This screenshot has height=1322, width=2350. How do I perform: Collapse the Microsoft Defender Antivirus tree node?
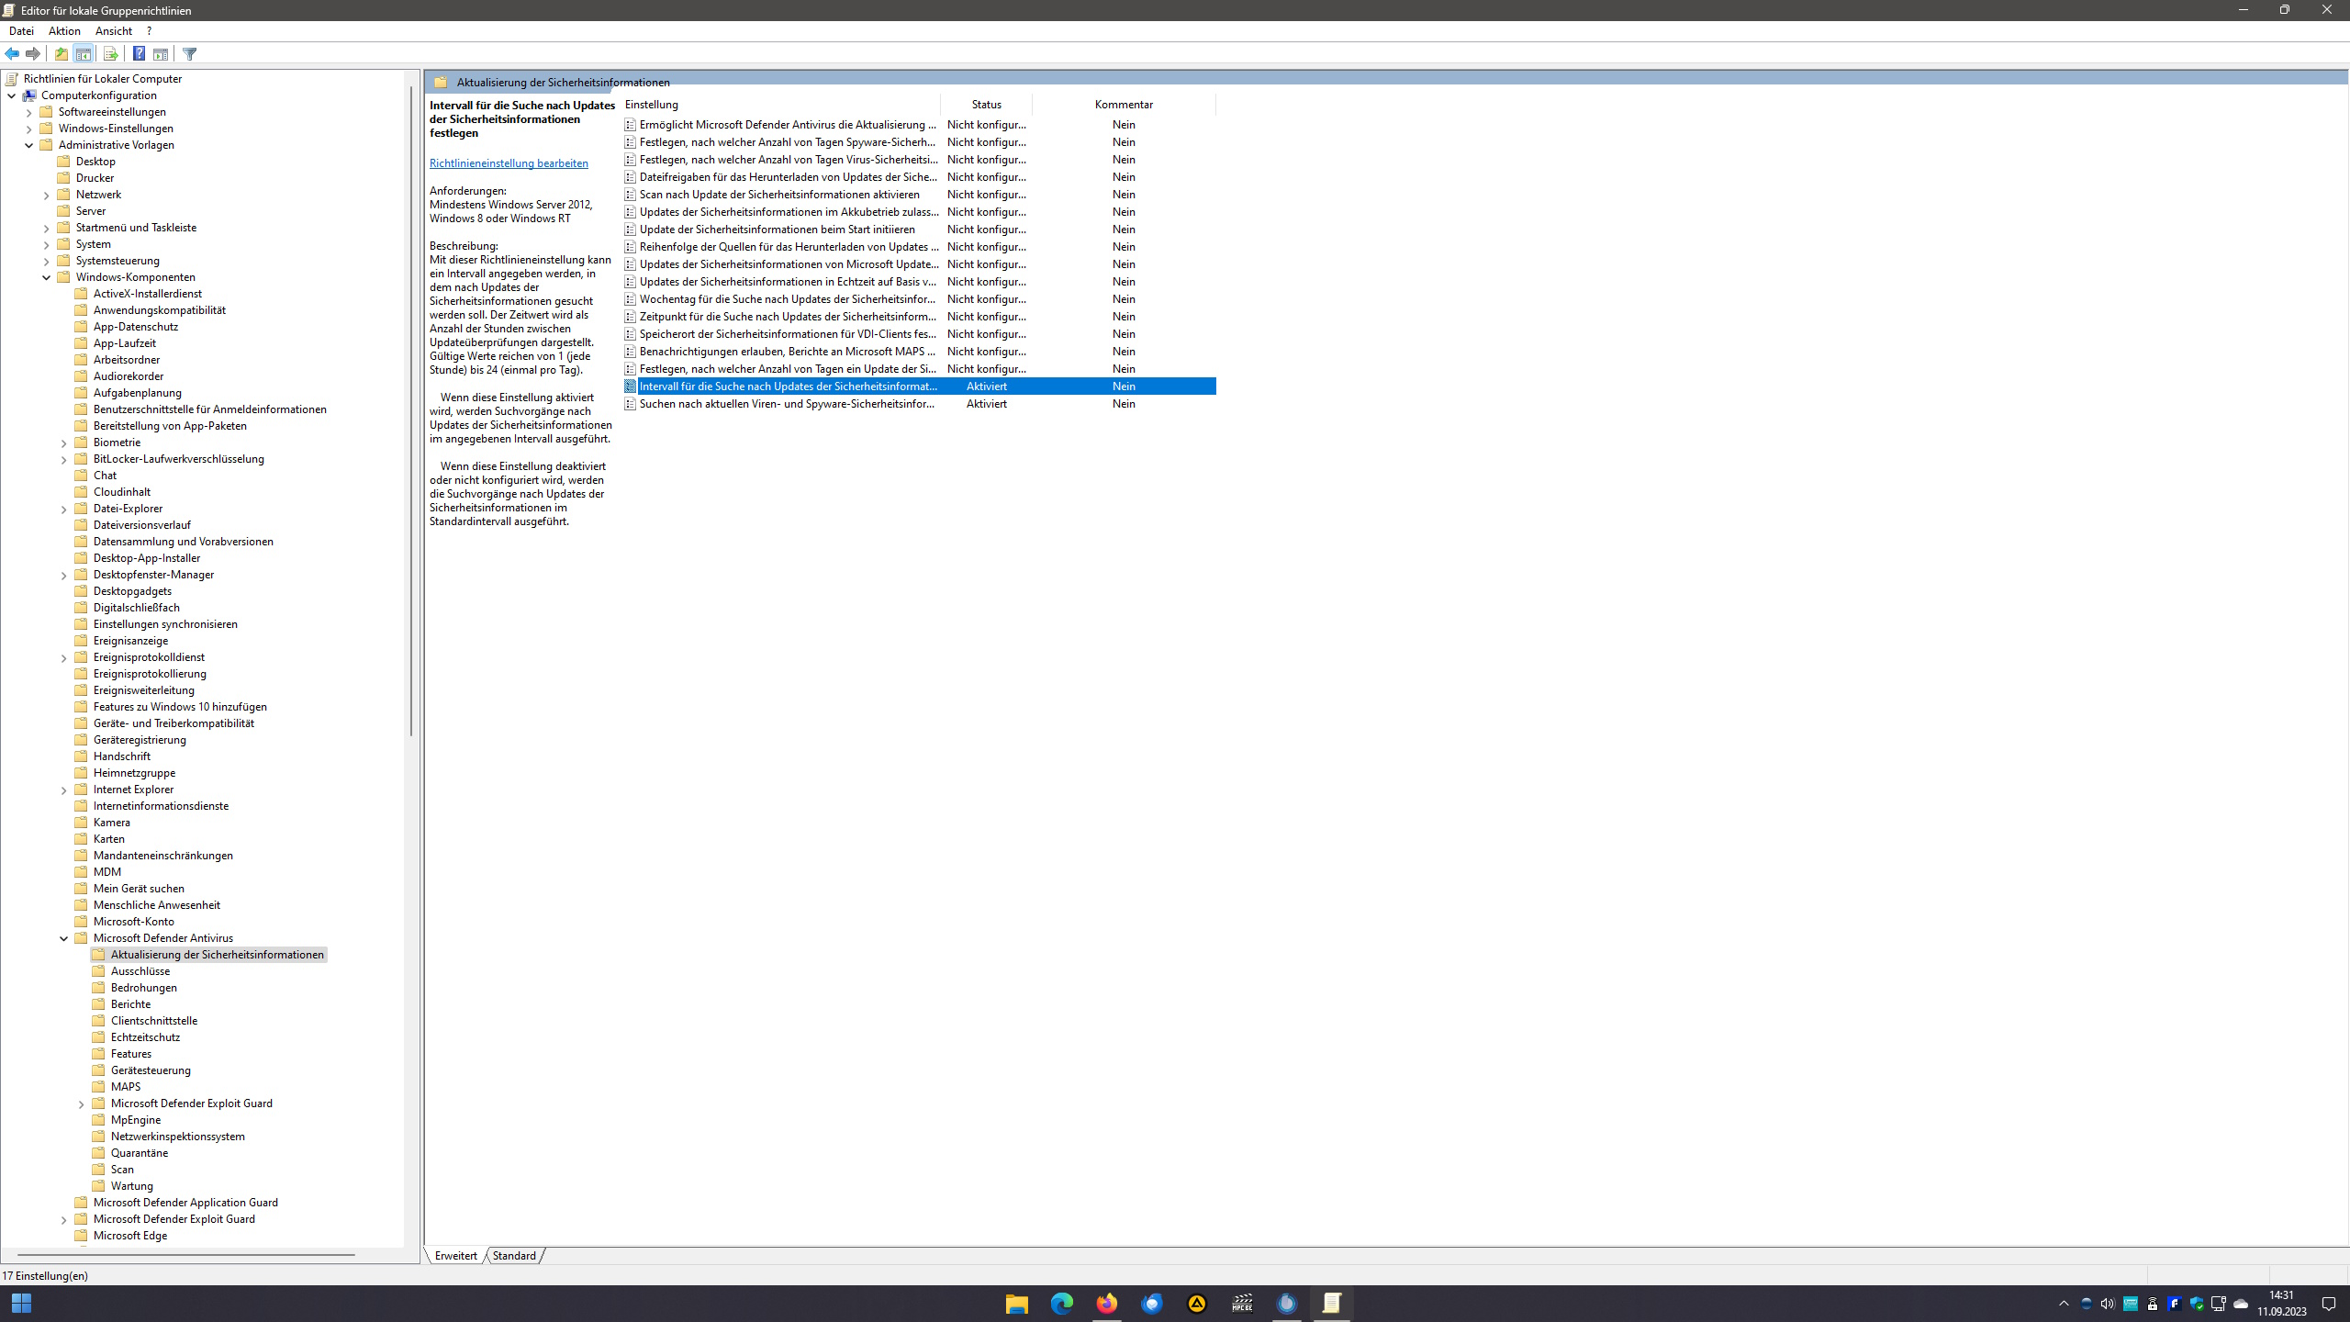pyautogui.click(x=64, y=938)
